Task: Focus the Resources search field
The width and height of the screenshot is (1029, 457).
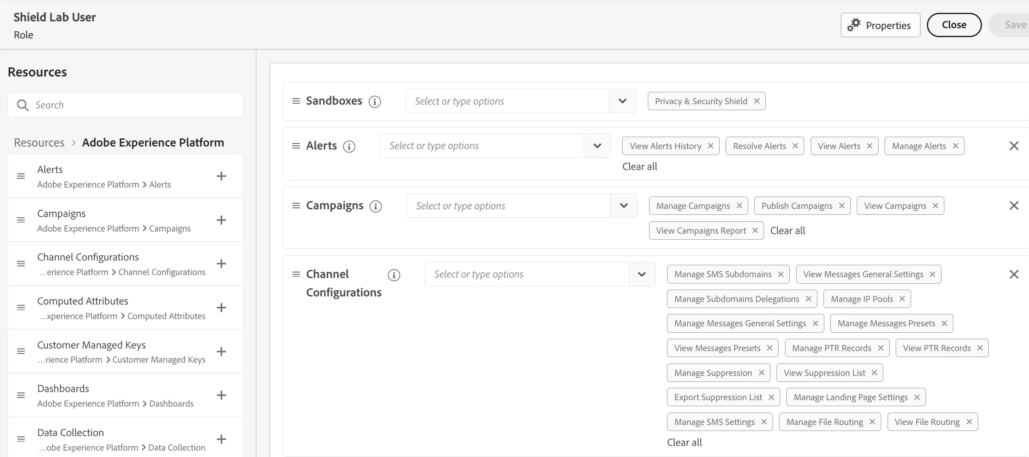Action: click(125, 105)
